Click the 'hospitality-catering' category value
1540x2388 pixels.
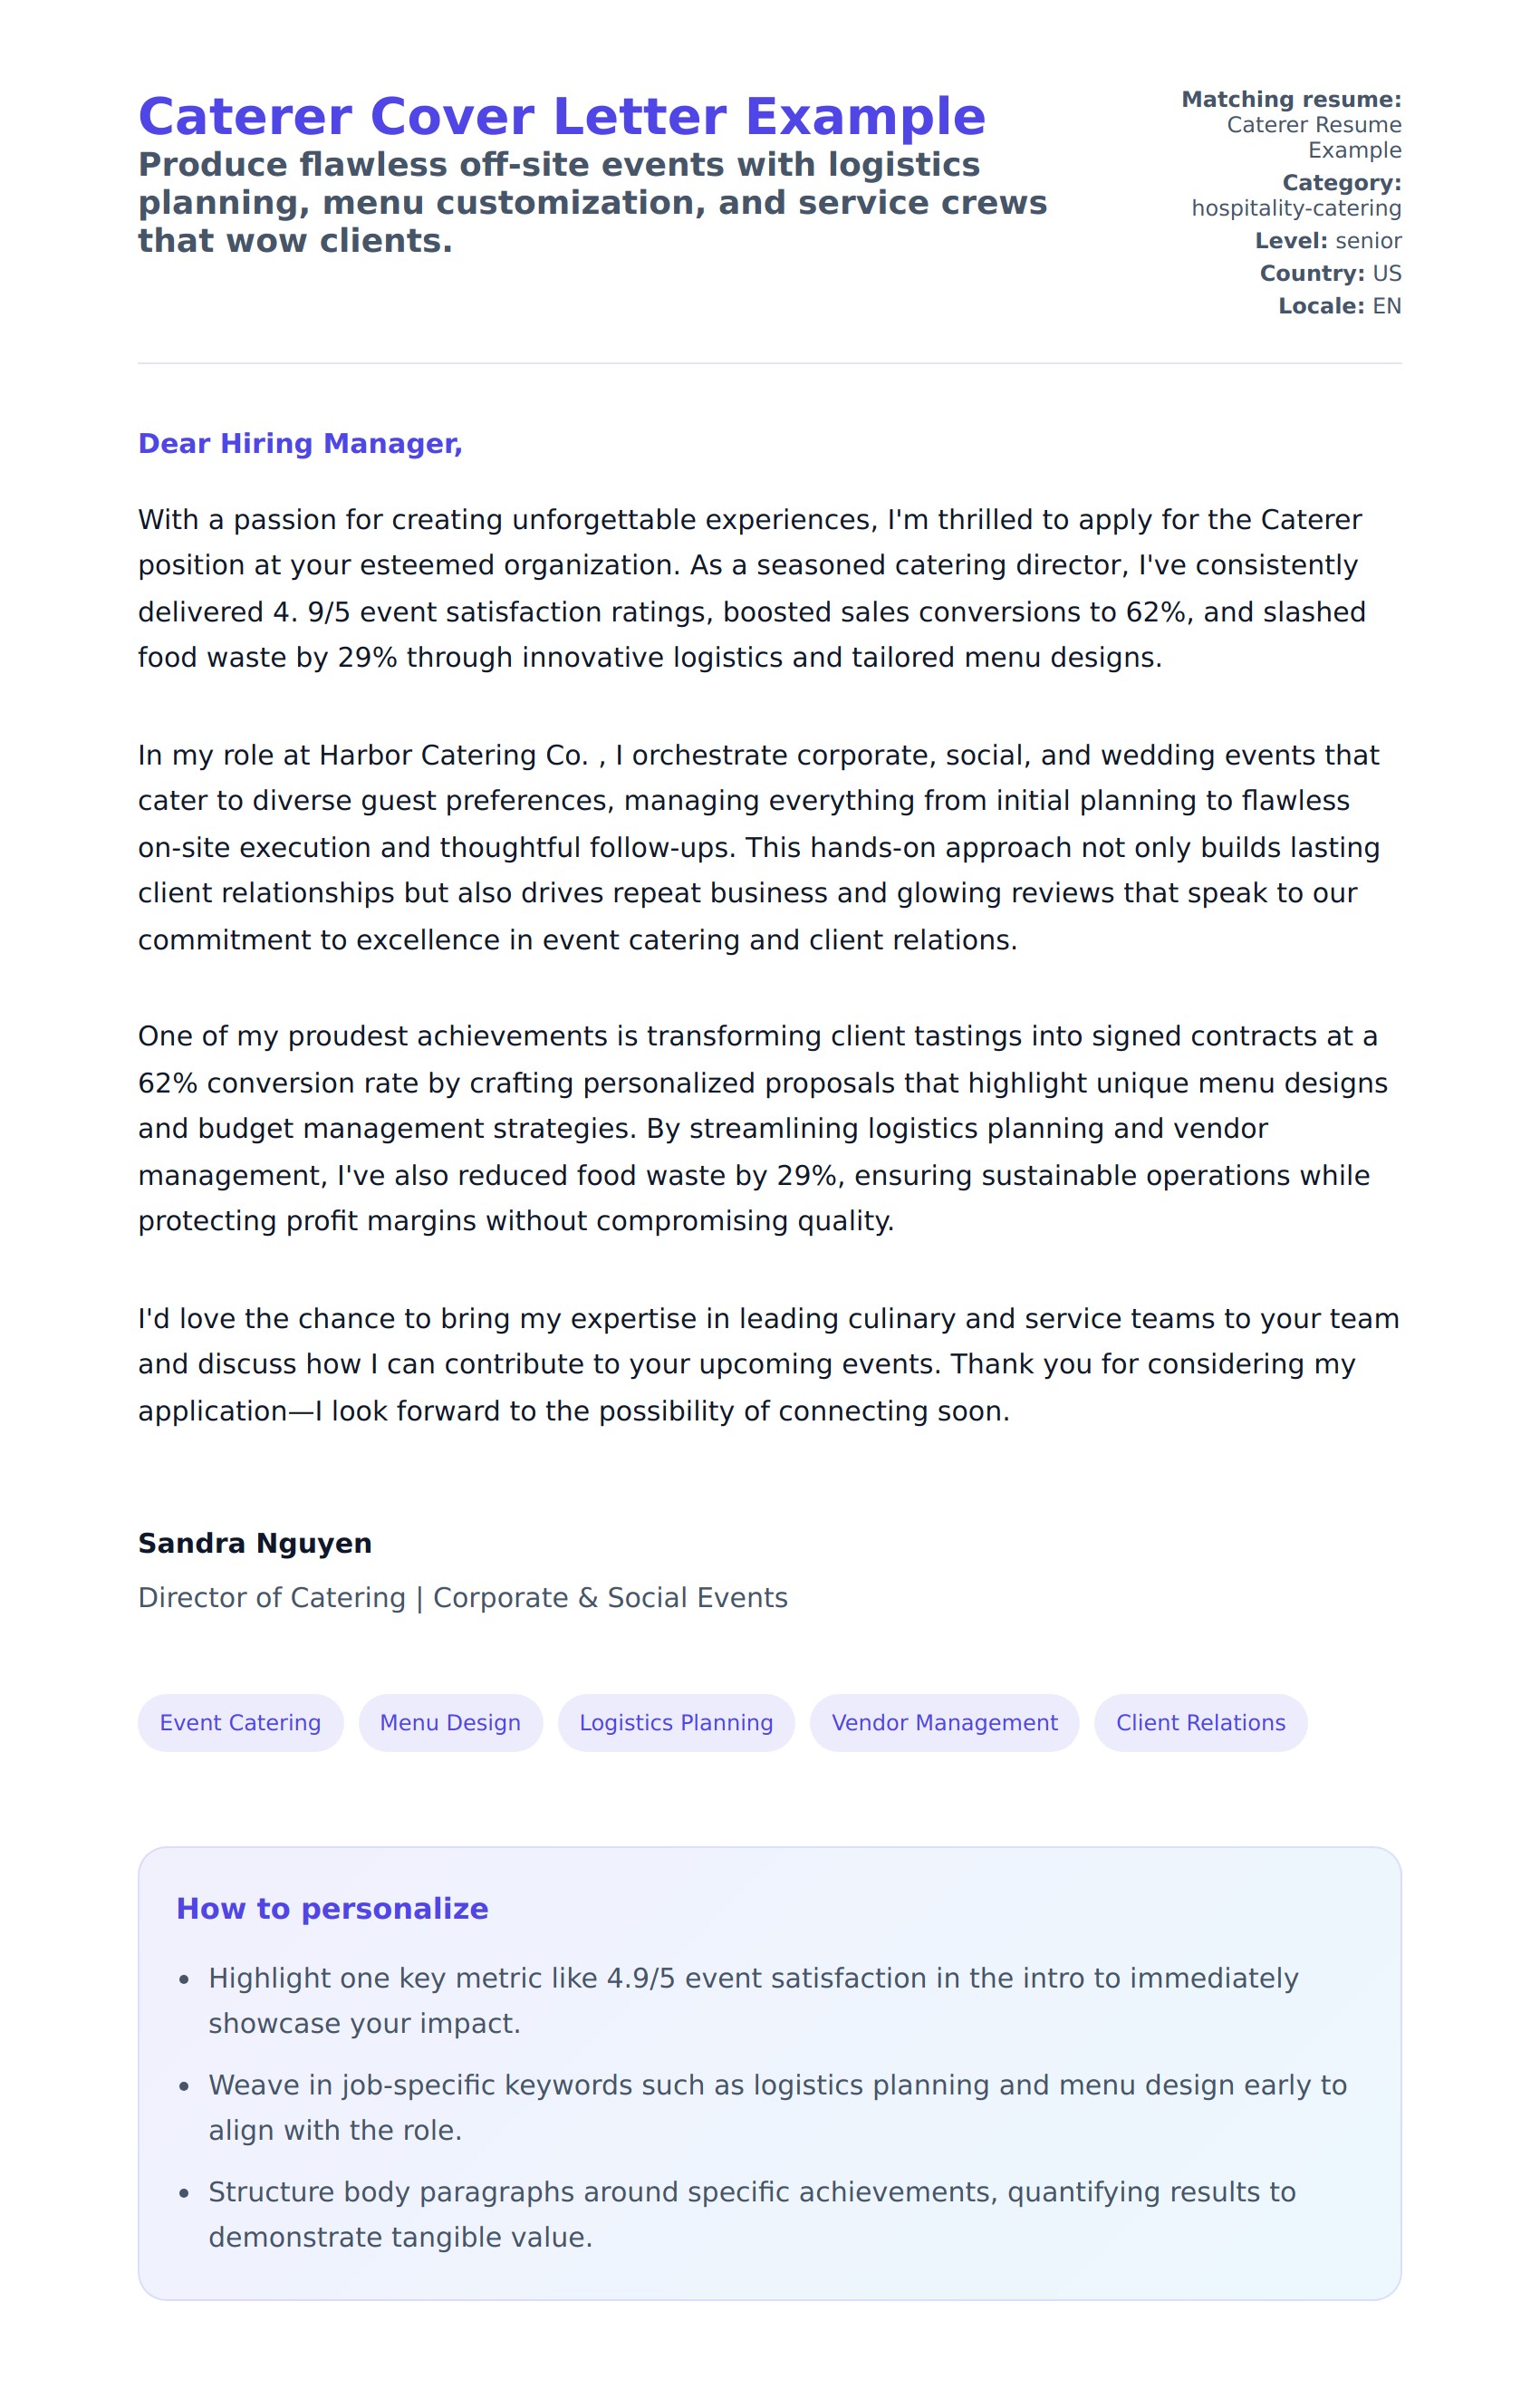pos(1296,208)
